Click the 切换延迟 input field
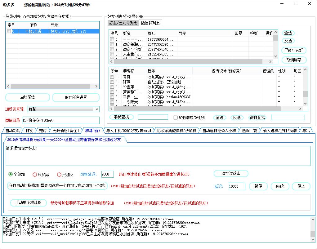This screenshot has width=317, height=249. point(107,175)
